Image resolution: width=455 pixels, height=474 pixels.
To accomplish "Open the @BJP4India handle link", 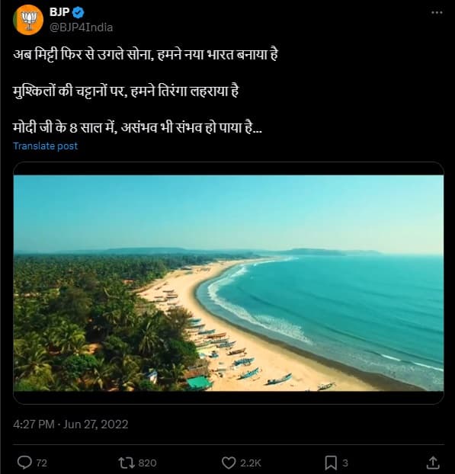I will pos(81,27).
